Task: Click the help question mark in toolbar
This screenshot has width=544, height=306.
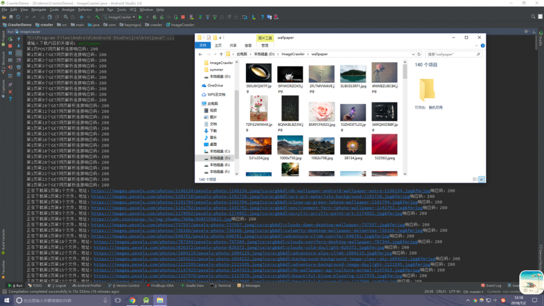Action: point(262,17)
